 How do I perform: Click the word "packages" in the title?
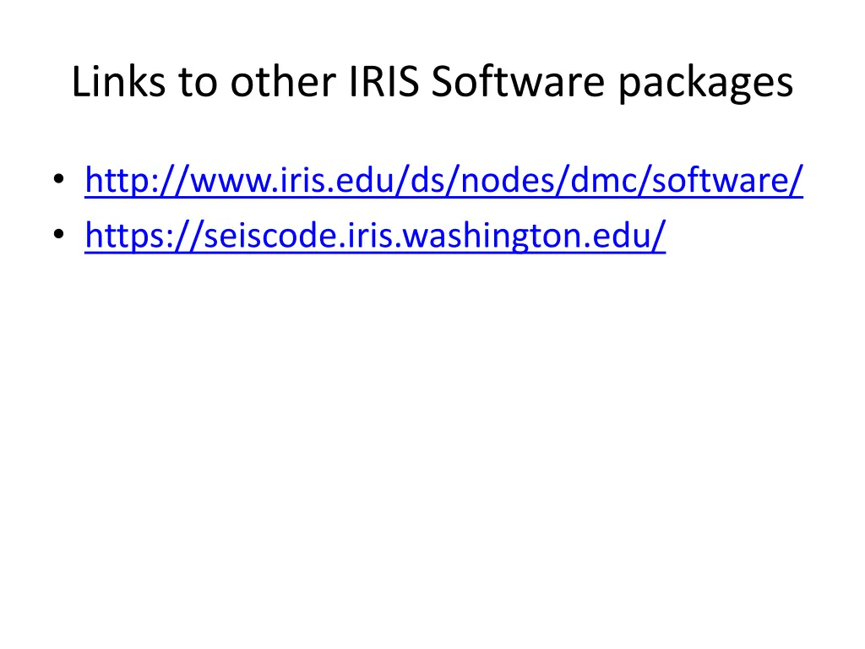705,84
